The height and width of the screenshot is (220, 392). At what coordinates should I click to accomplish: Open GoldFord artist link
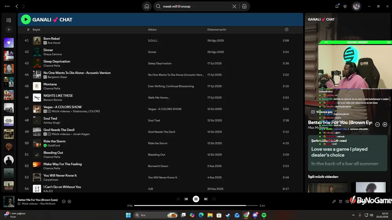tap(54, 145)
